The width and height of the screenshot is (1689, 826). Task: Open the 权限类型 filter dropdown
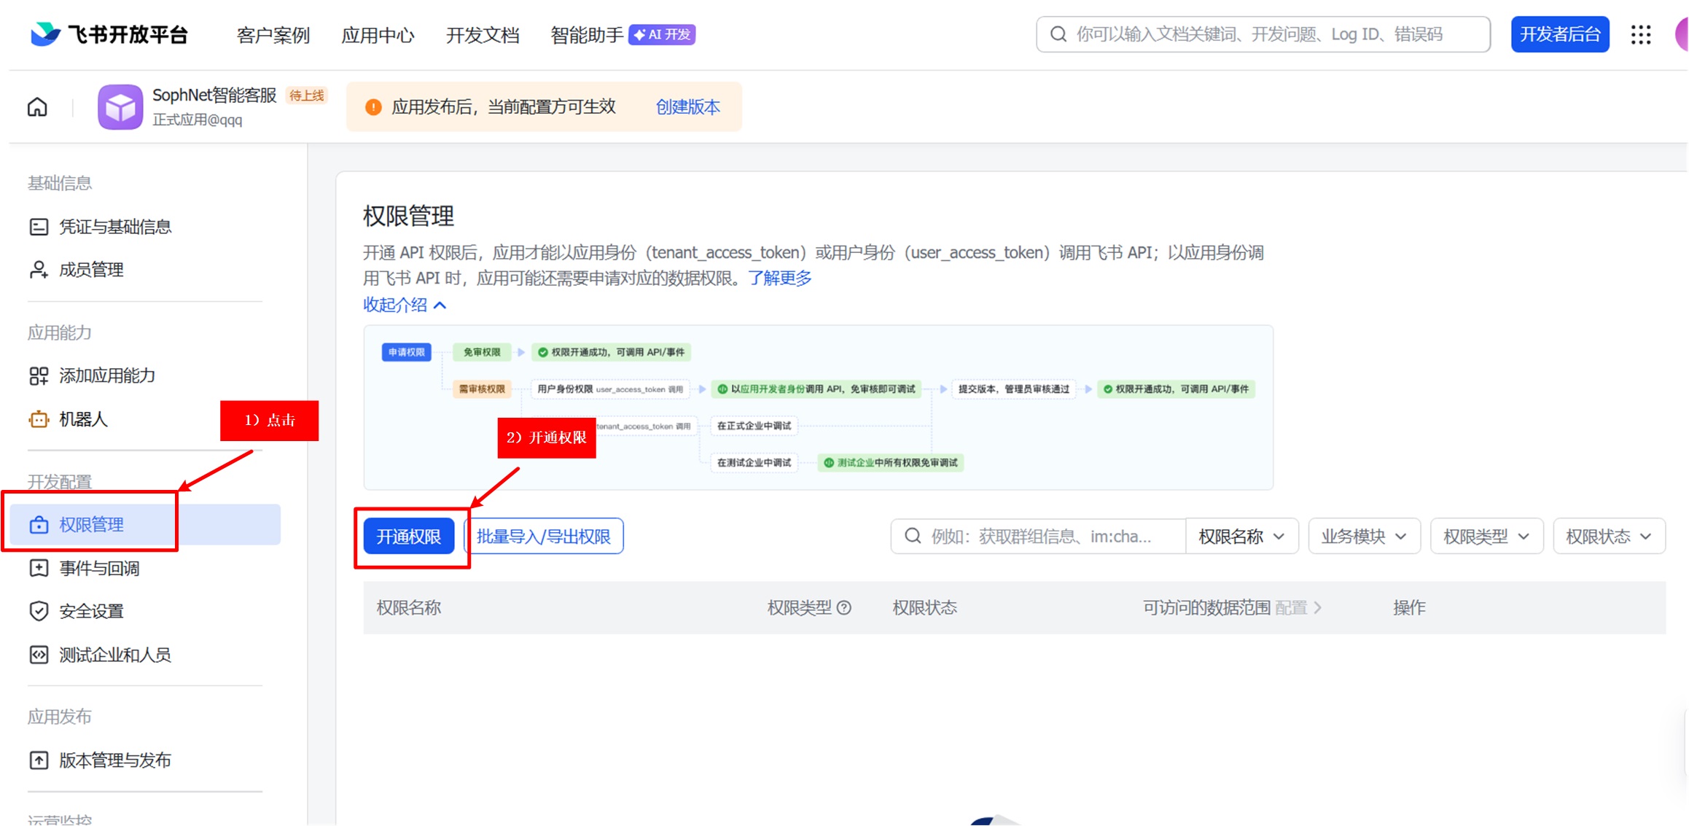[x=1486, y=537]
